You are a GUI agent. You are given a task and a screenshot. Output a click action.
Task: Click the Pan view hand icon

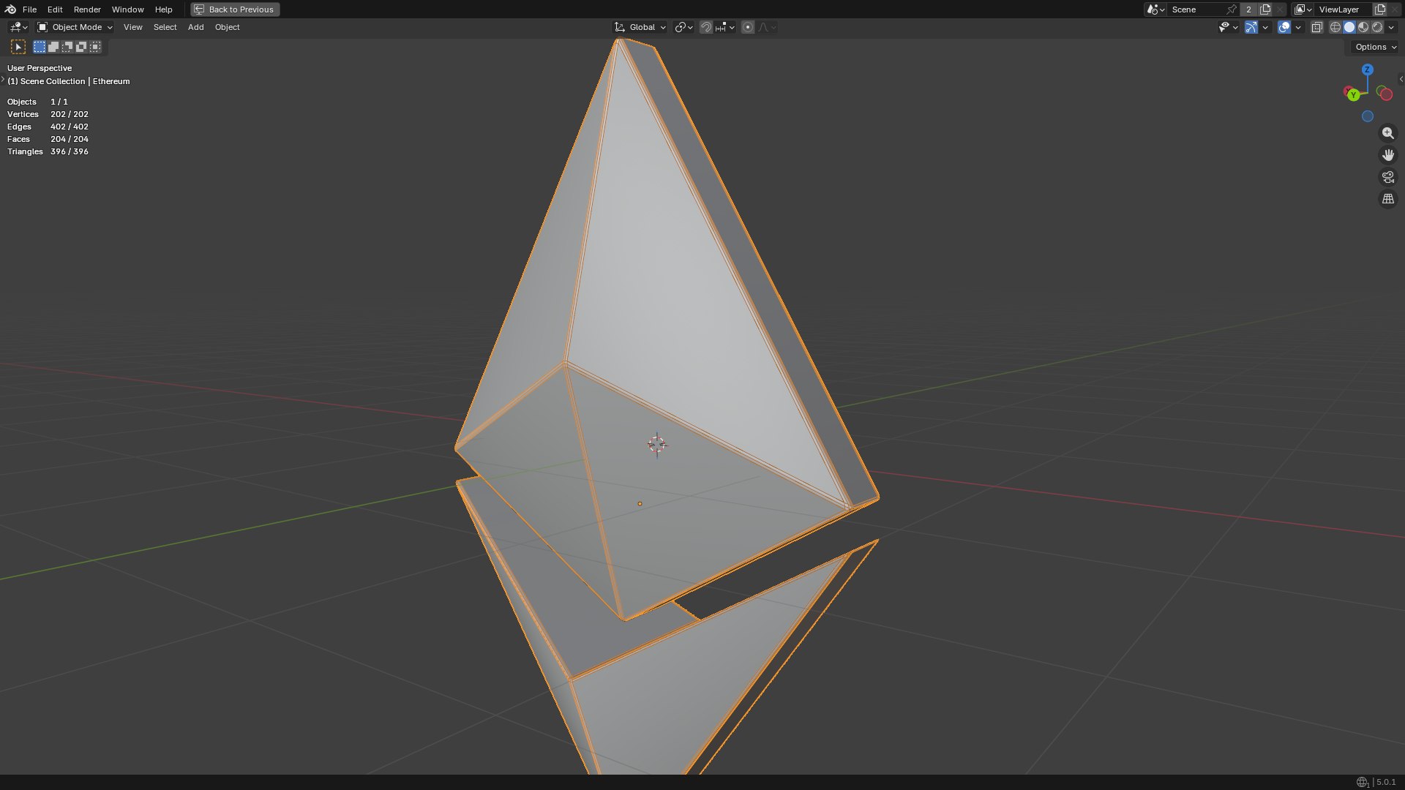1387,155
